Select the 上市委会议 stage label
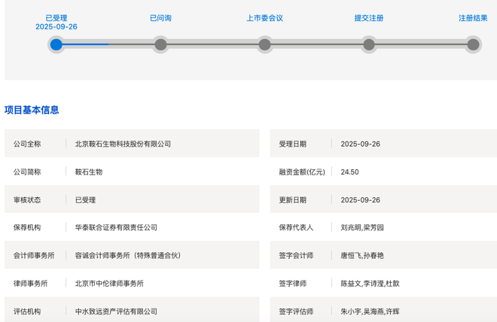This screenshot has width=497, height=322. 264,18
